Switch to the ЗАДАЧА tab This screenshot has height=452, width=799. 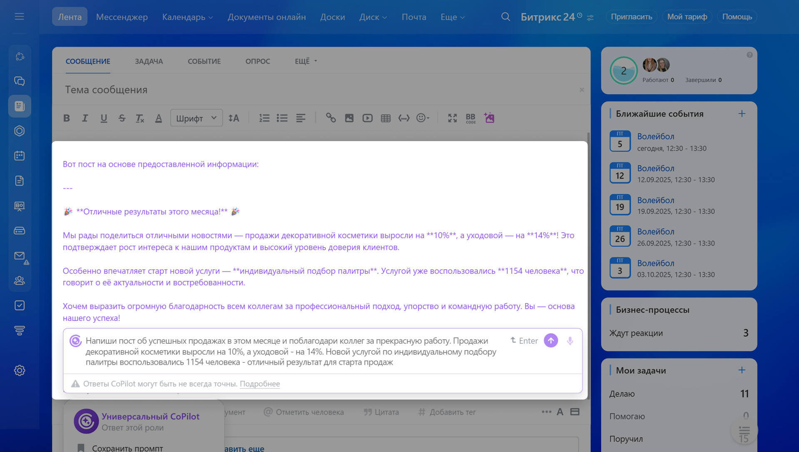coord(149,61)
